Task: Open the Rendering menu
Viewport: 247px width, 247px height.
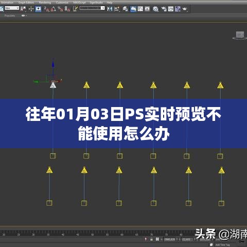Action: 45,3
